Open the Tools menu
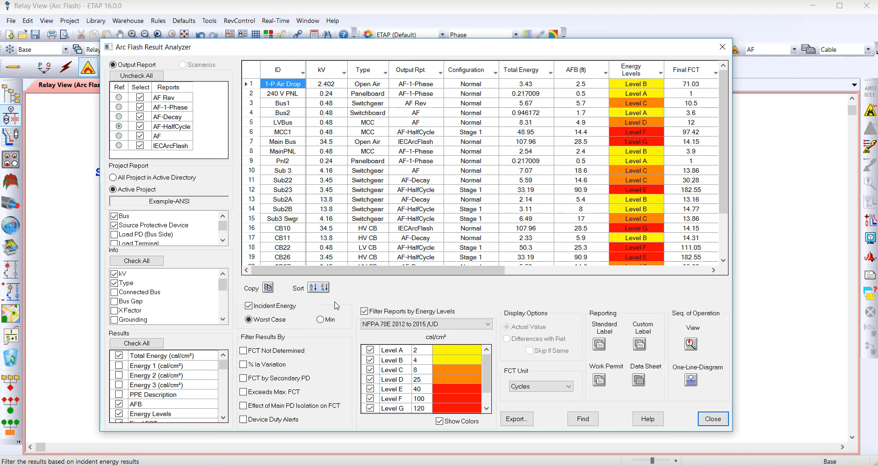 coord(209,21)
